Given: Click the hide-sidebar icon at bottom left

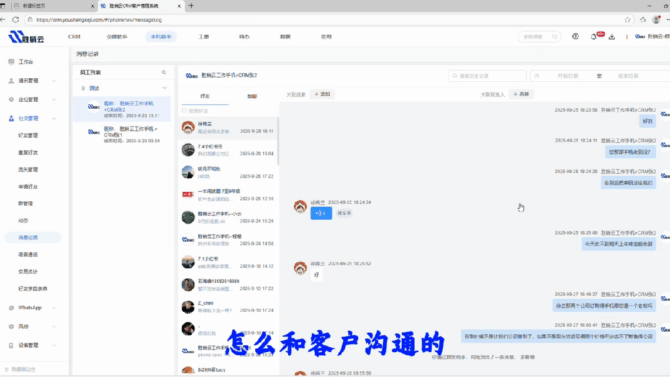Looking at the screenshot, I should click(6, 370).
